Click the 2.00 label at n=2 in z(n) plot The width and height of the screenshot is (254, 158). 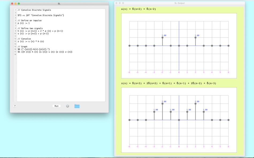[x=197, y=101]
